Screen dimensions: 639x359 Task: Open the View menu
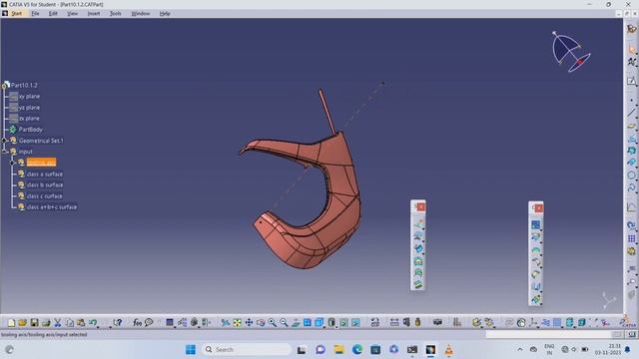72,13
